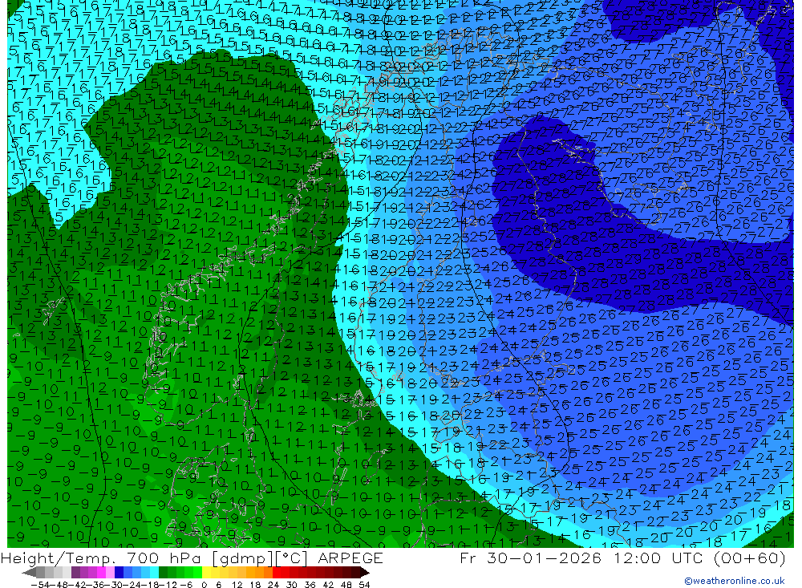
Task: Click the dark maroon right arrowhead of the scale
Action: tap(365, 572)
